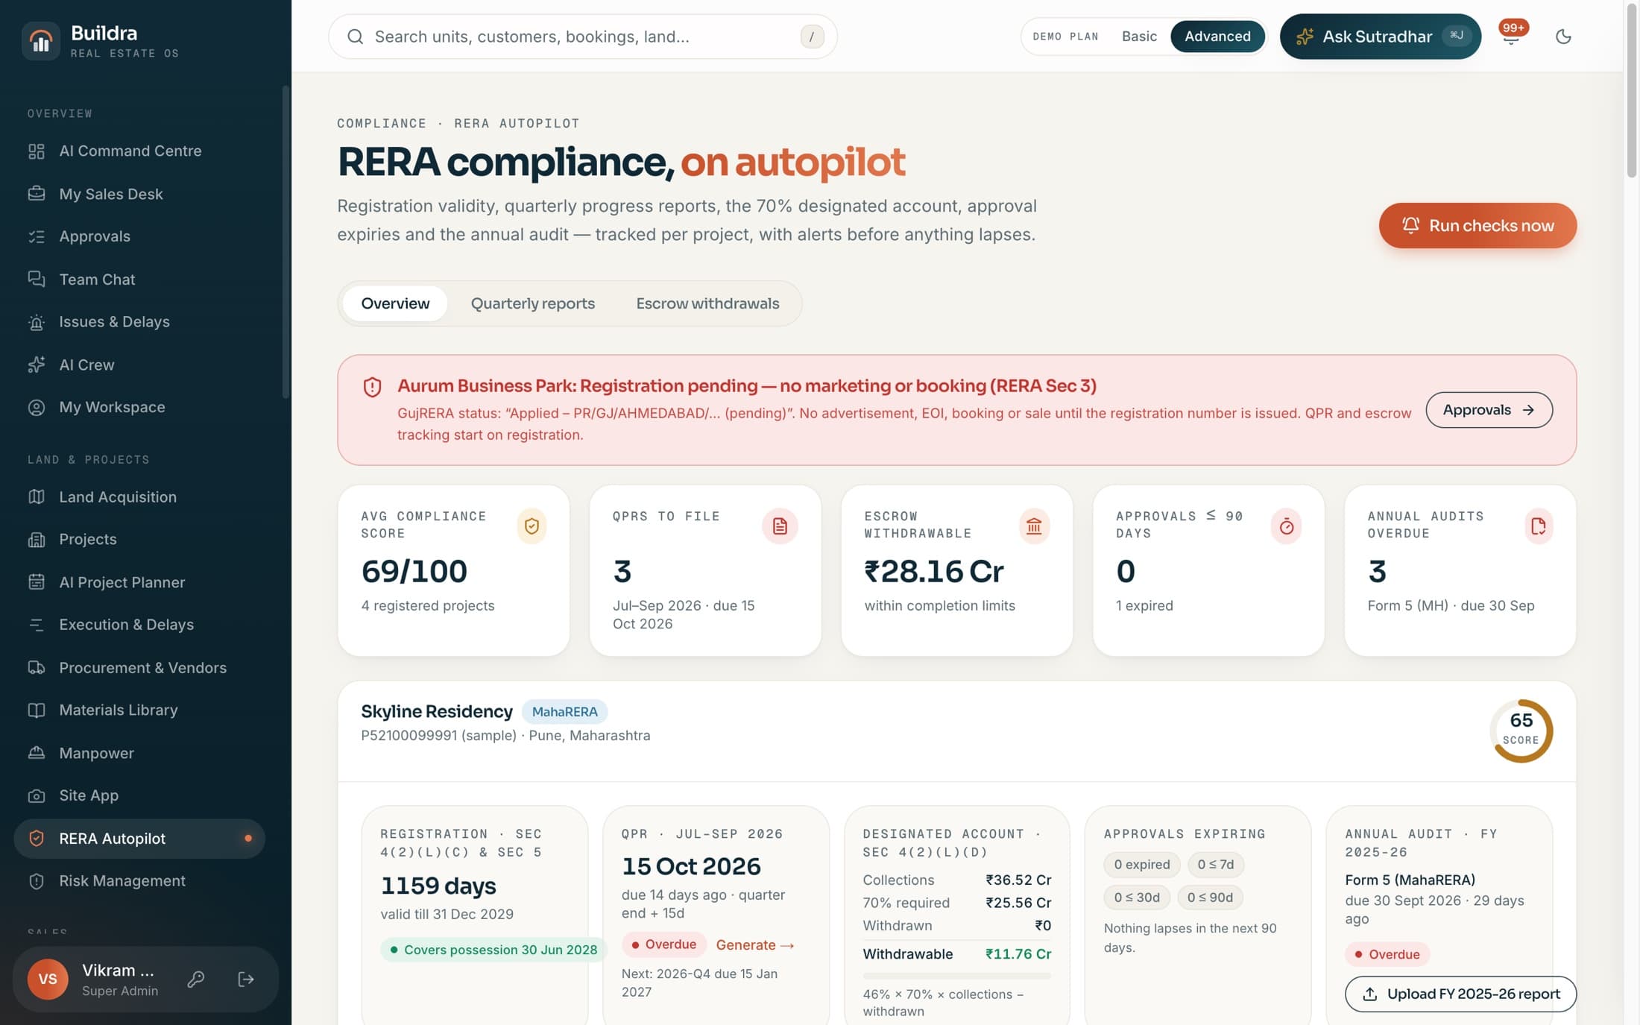Select the Overview tab

coord(395,303)
